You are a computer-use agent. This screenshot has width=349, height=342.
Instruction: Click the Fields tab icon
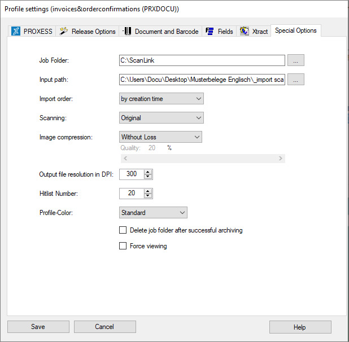(210, 31)
